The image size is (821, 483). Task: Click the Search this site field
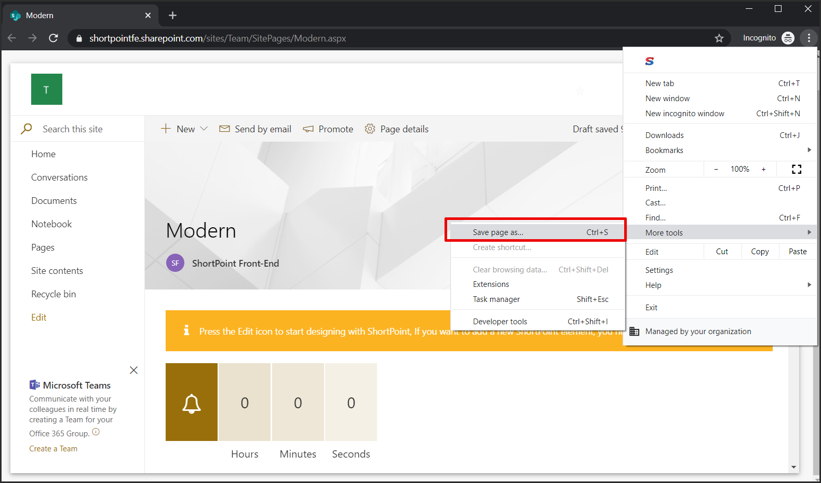tap(77, 129)
